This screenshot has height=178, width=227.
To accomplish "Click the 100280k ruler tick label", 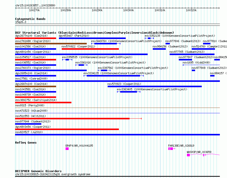I will [x=66, y=10].
